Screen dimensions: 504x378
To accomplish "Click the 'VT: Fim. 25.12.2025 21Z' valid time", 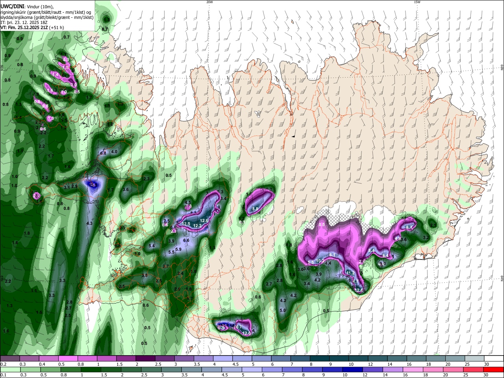I will [24, 28].
